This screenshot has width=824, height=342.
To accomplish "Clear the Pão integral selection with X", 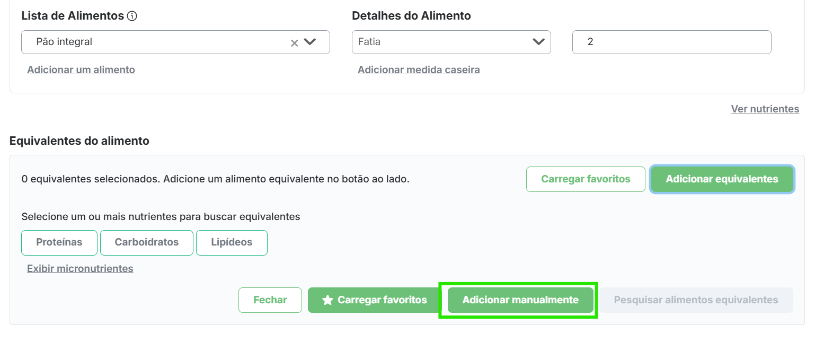I will (x=295, y=43).
